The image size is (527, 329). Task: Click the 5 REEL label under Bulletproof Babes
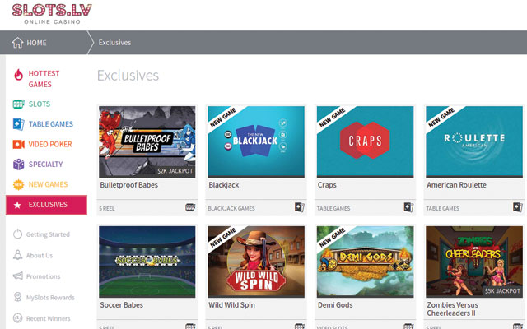[107, 208]
